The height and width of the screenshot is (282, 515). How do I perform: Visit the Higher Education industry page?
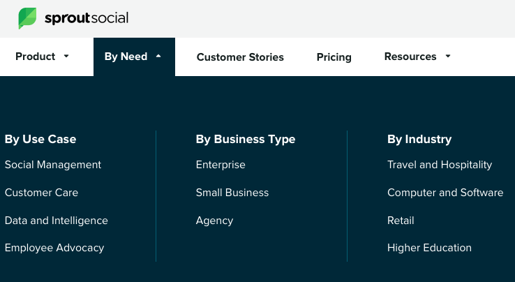[429, 248]
